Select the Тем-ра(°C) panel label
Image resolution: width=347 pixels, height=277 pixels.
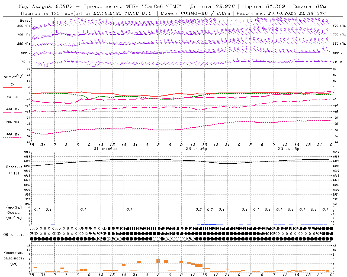(x=13, y=77)
